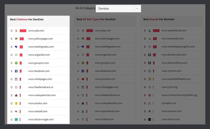Click Mytime icon in Brands column
Viewport: 210px width, 129px height.
tap(150, 71)
